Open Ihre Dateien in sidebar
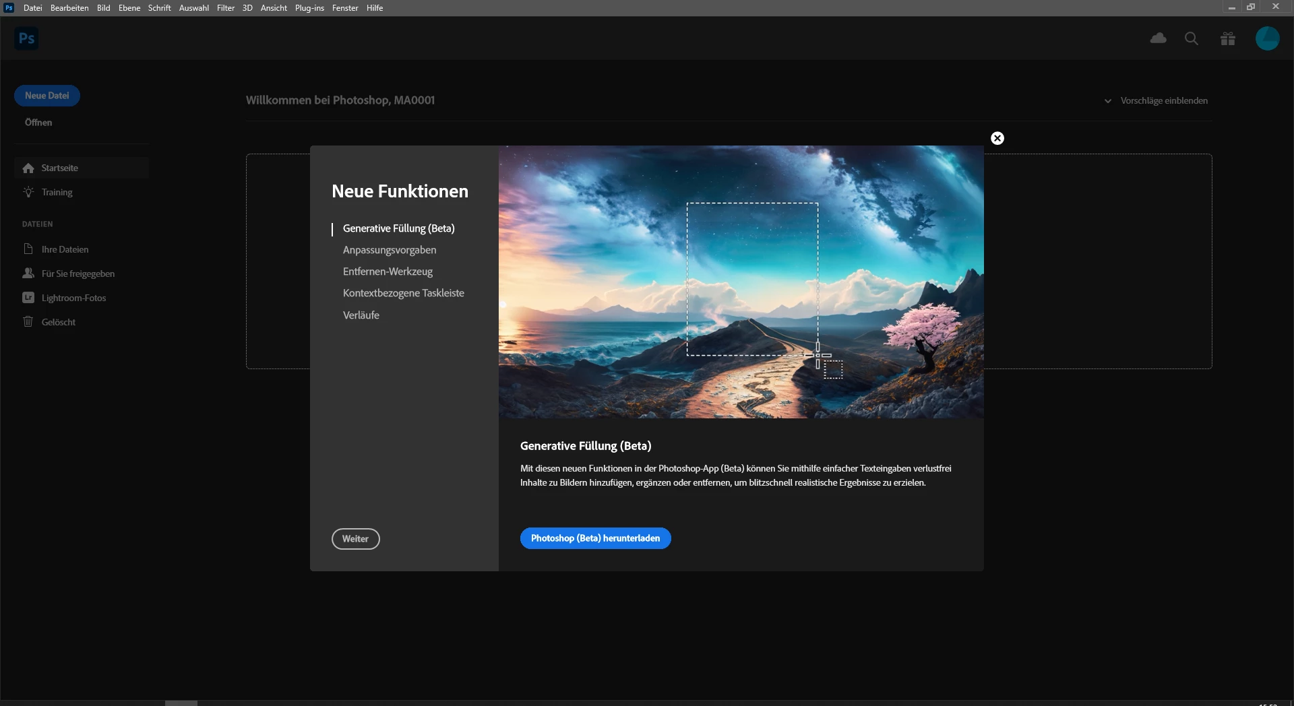The width and height of the screenshot is (1294, 706). [82, 249]
